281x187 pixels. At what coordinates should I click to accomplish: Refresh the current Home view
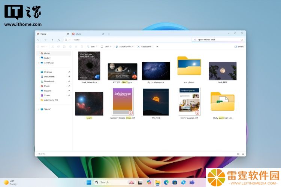click(59, 40)
